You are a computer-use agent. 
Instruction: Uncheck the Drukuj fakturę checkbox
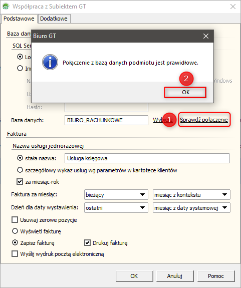pyautogui.click(x=87, y=243)
